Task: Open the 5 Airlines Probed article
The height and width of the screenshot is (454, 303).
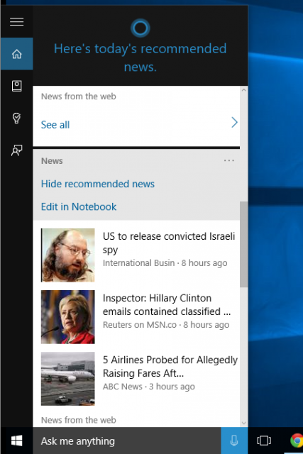Action: pos(170,366)
